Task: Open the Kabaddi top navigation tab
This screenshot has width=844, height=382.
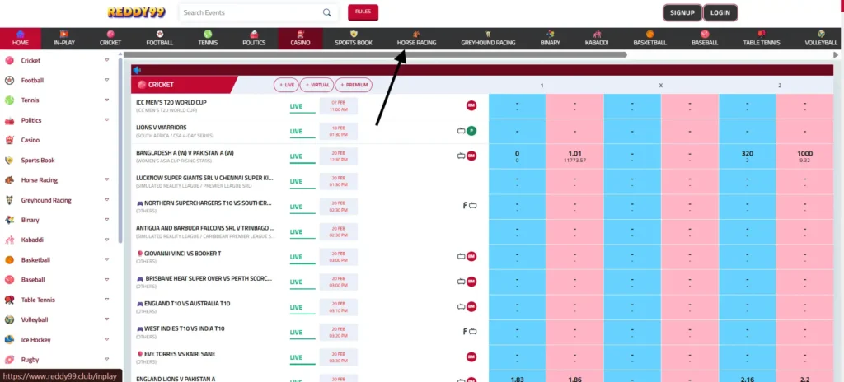Action: [597, 38]
